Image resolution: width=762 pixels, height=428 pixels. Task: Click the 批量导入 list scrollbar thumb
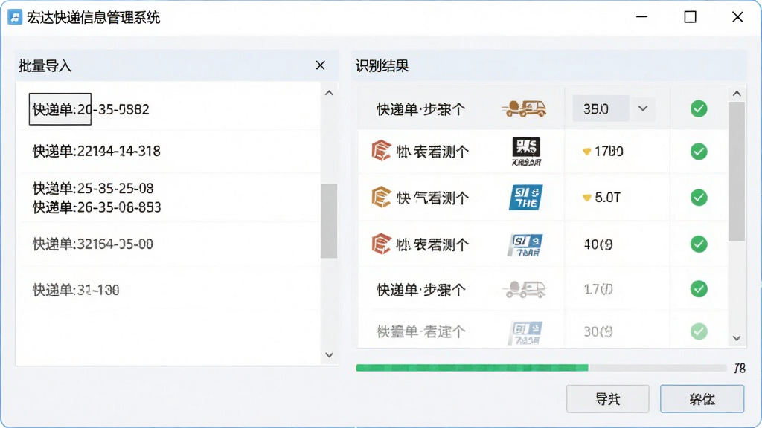329,221
